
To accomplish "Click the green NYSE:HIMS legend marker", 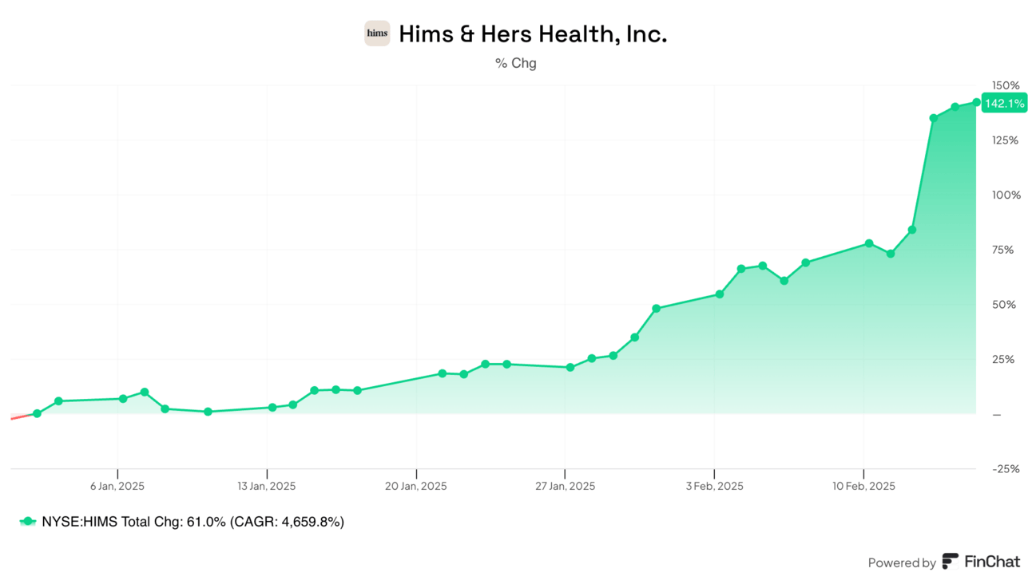I will 28,522.
